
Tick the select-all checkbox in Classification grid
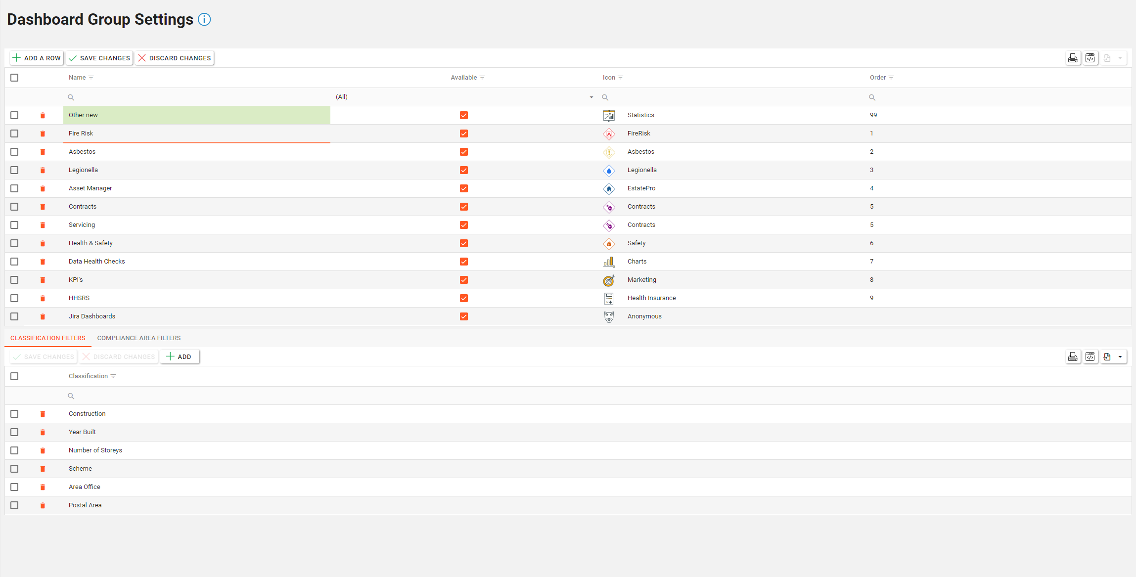click(x=14, y=376)
